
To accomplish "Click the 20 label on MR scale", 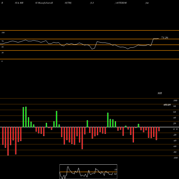I will point(175,124).
